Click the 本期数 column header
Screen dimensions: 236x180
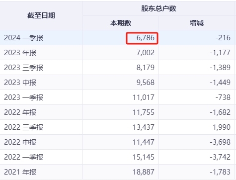pyautogui.click(x=121, y=23)
